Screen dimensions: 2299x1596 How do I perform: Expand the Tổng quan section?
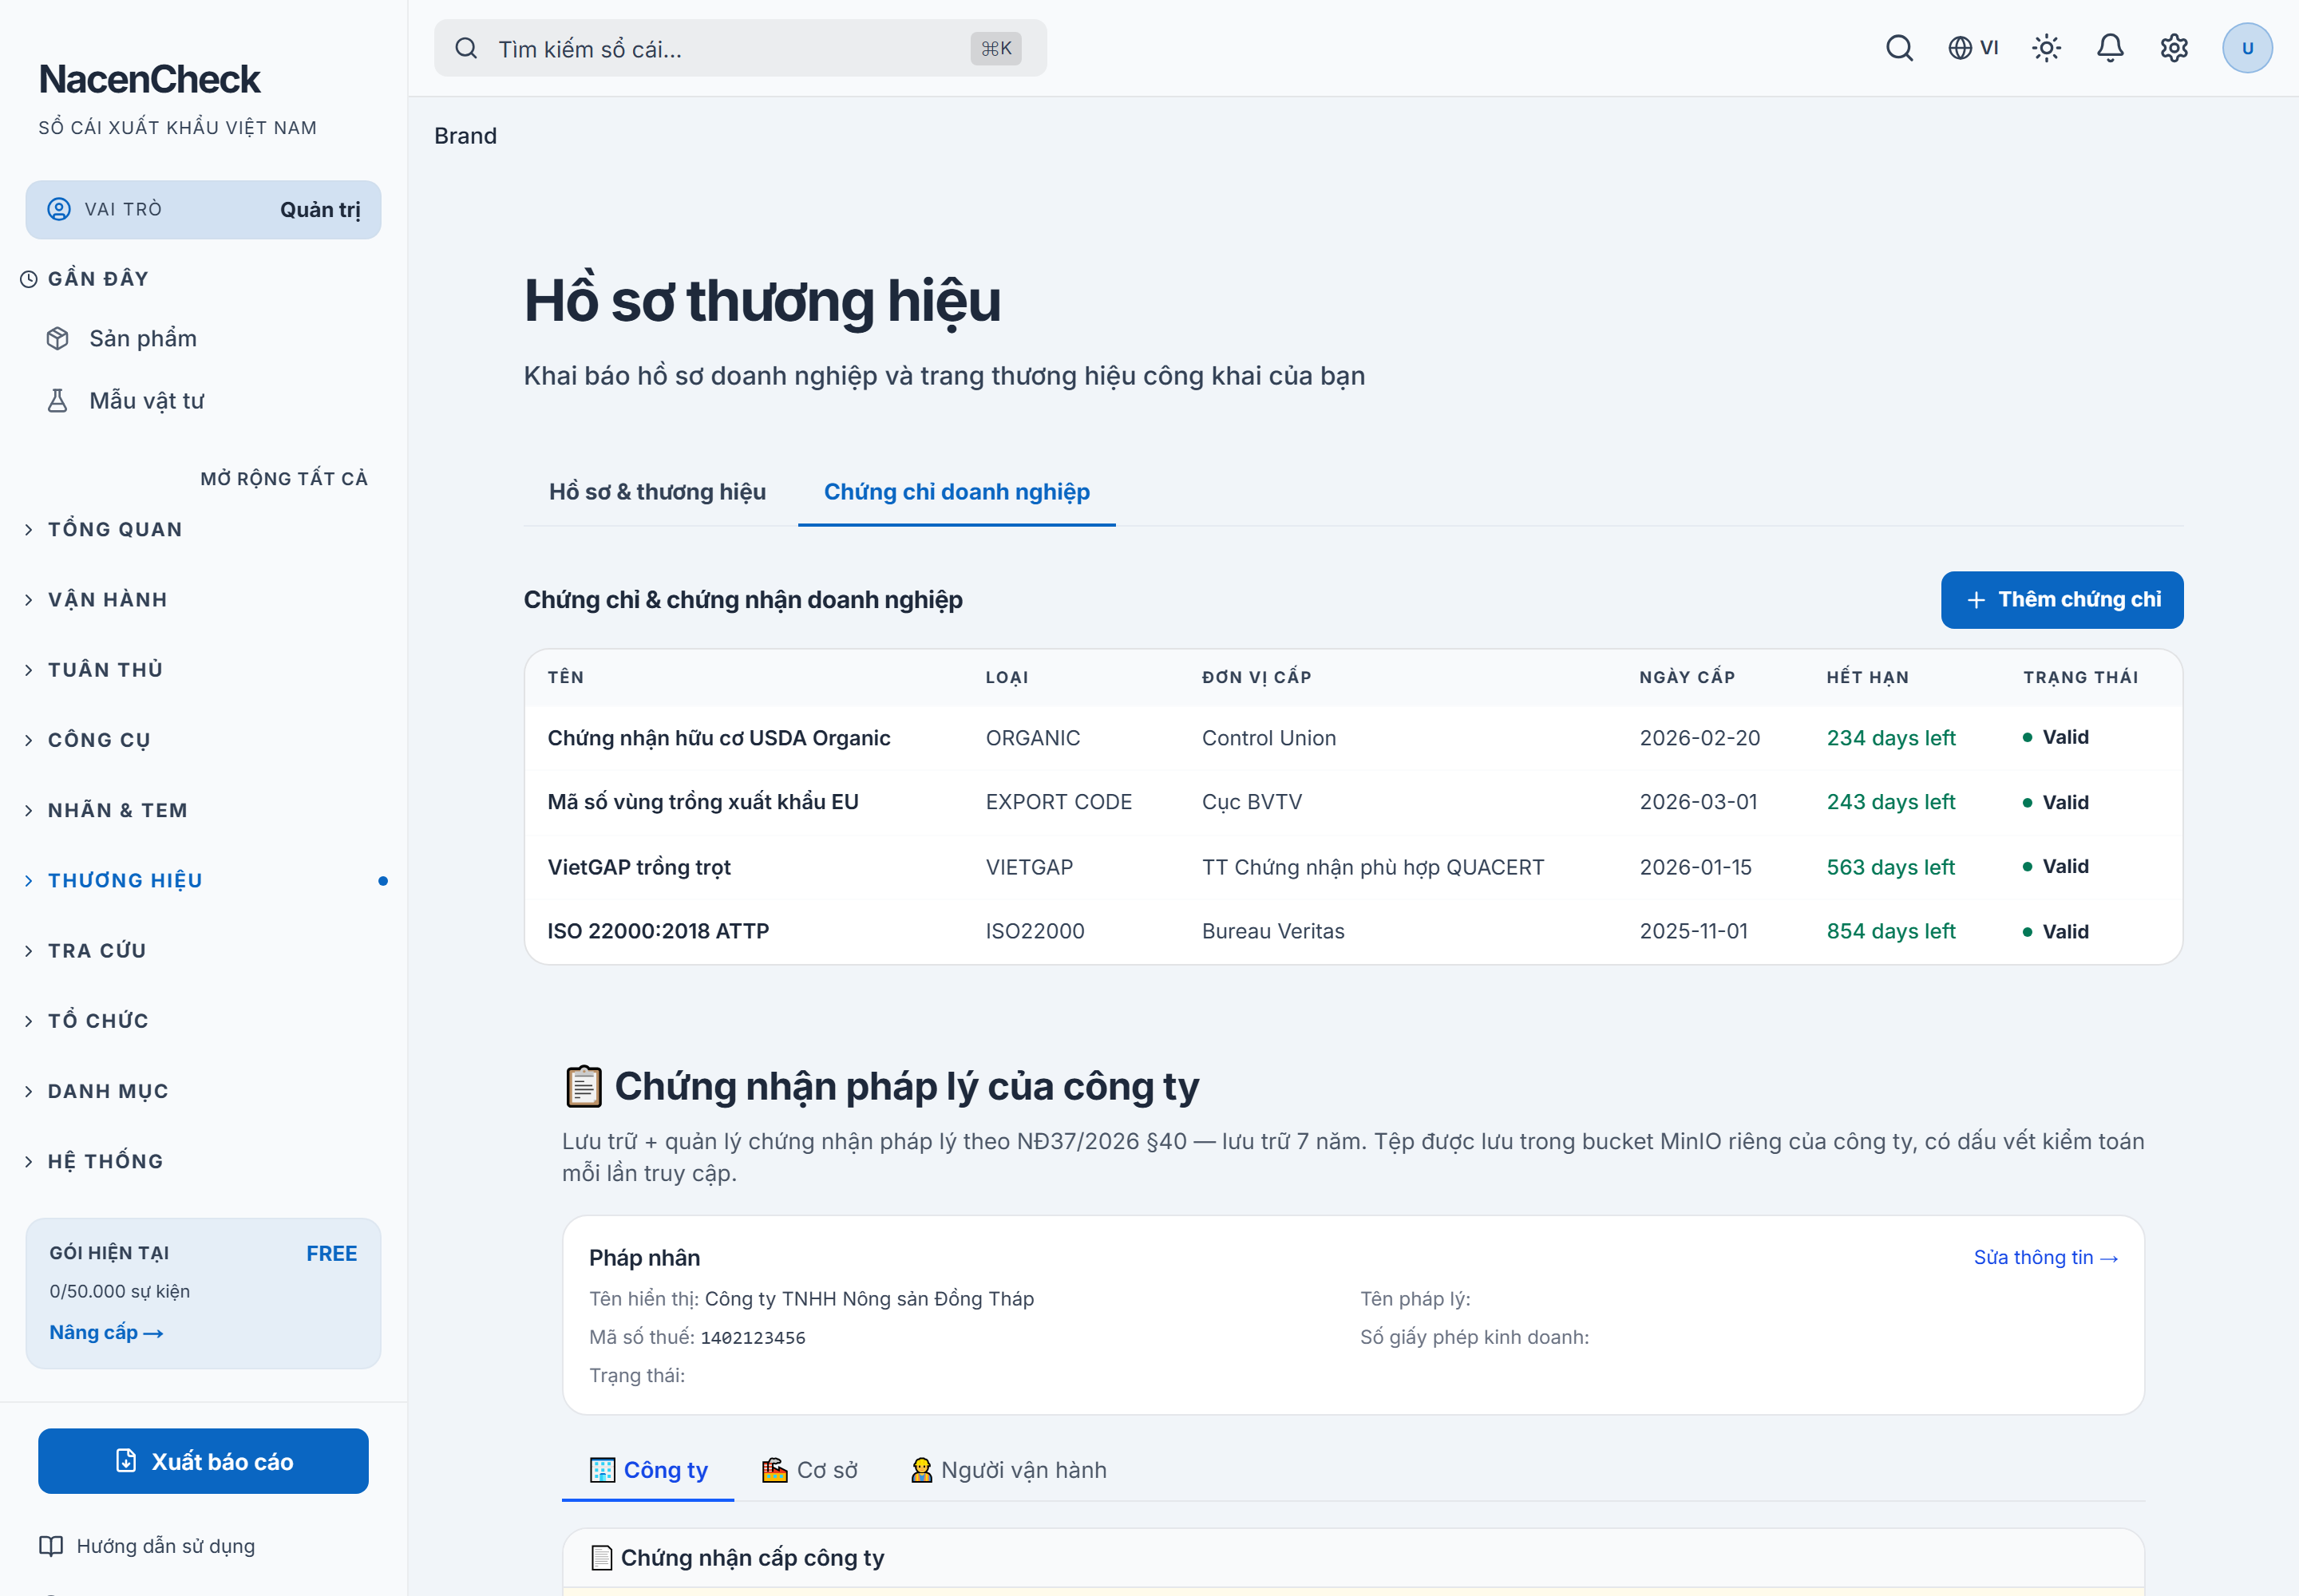pyautogui.click(x=203, y=529)
